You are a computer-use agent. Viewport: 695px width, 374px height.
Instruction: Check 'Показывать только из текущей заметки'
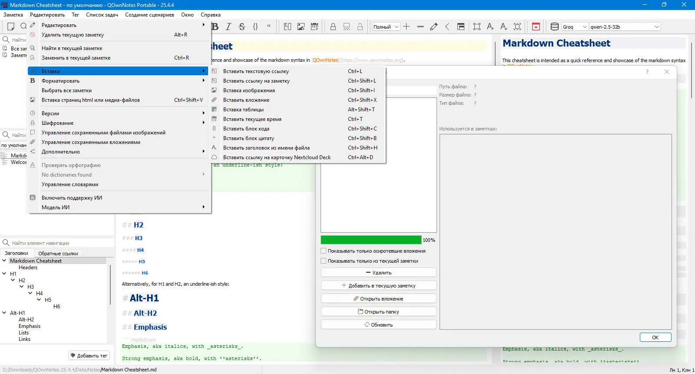[x=323, y=261]
